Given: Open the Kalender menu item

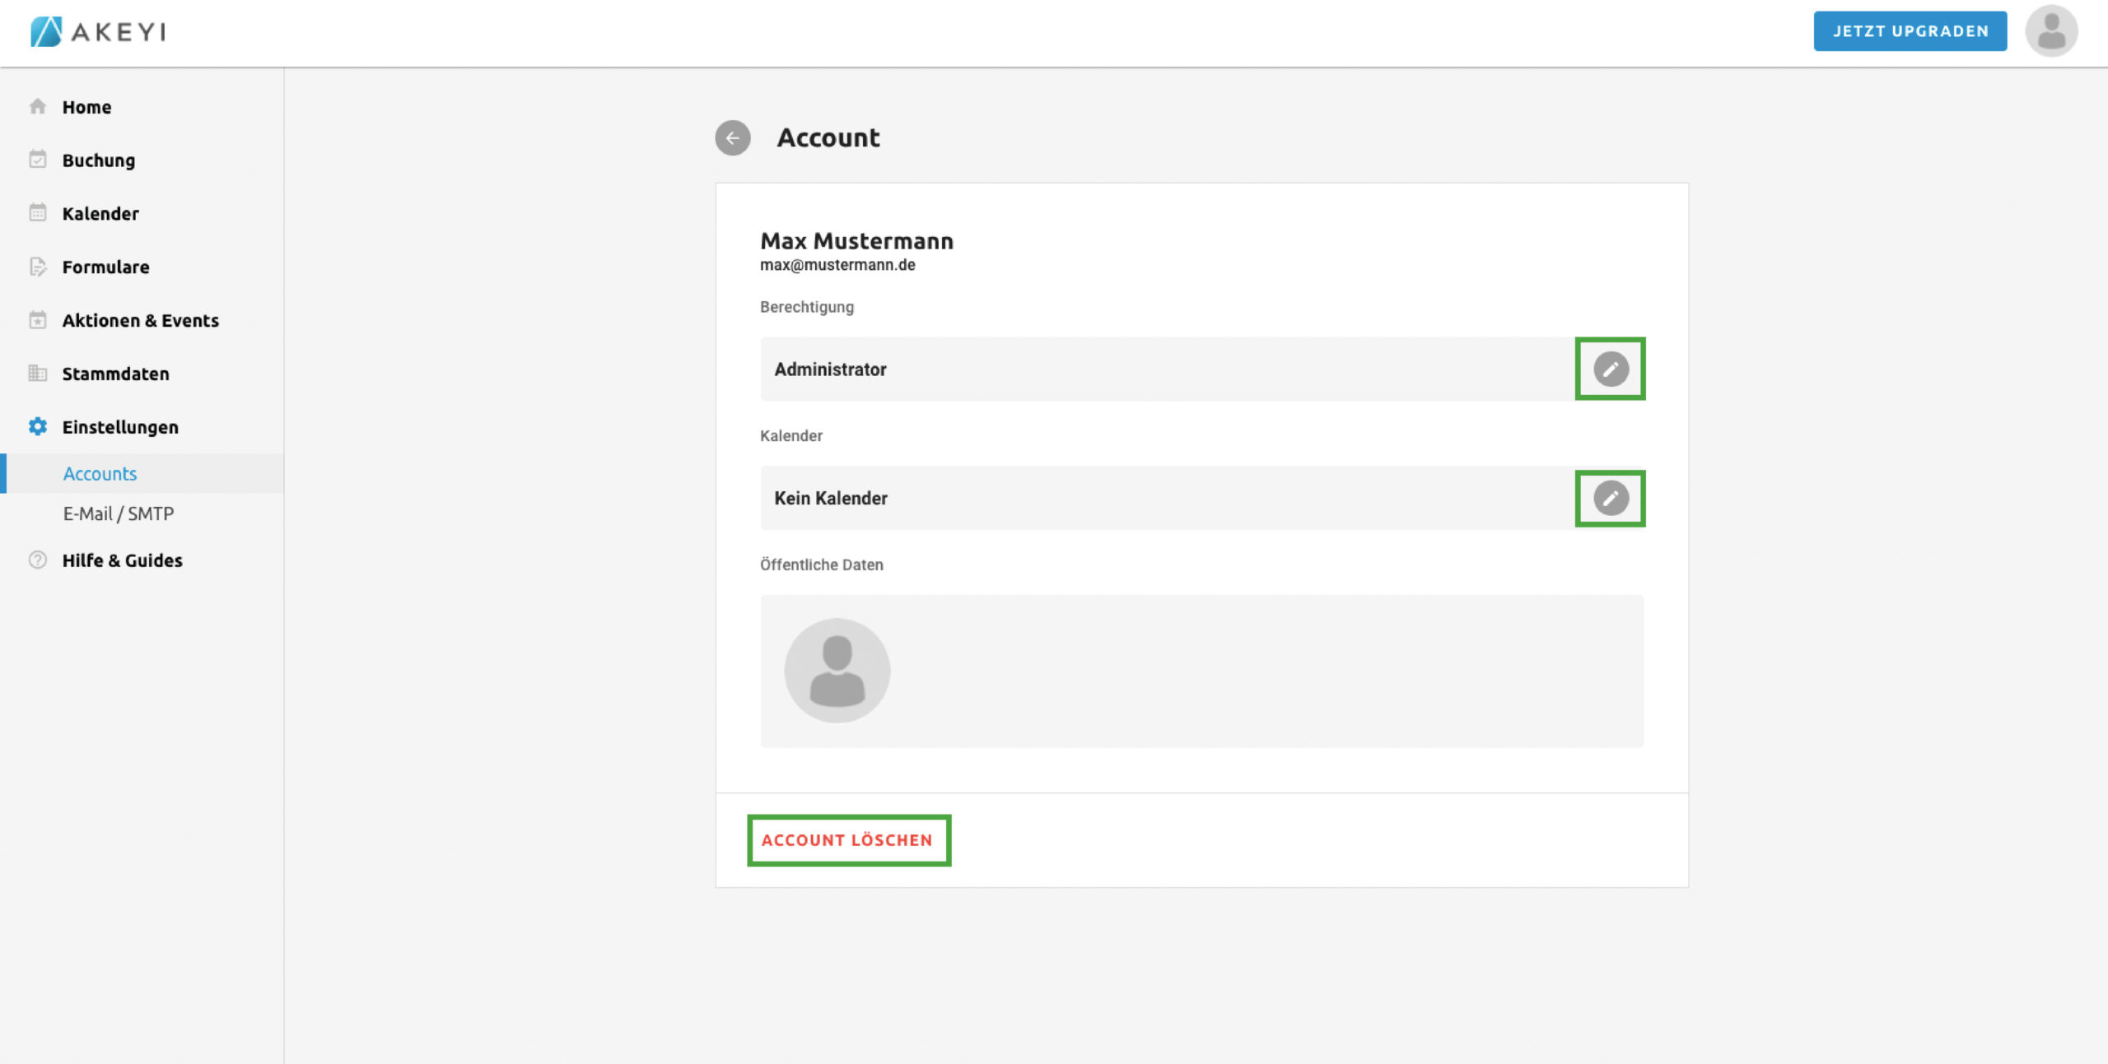Looking at the screenshot, I should point(100,213).
